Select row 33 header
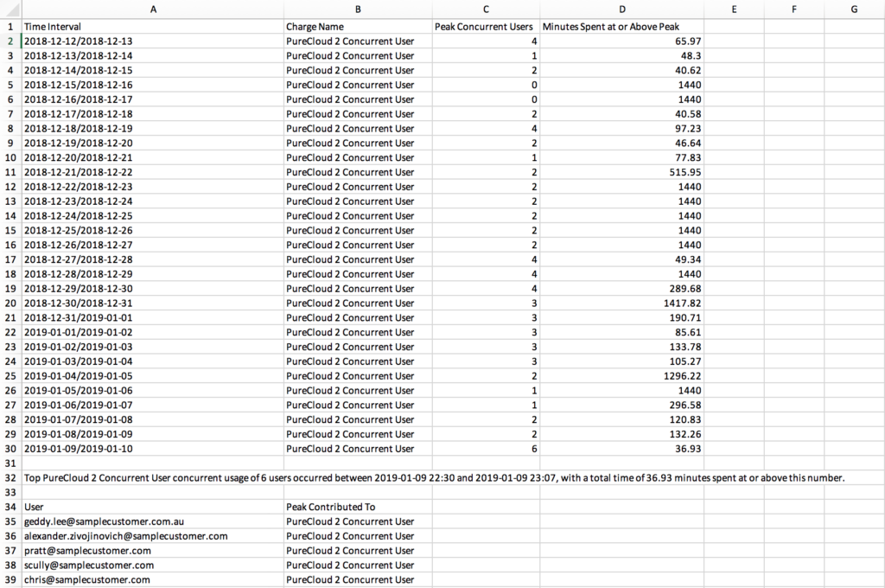Viewport: 885px width, 588px height. pos(10,493)
